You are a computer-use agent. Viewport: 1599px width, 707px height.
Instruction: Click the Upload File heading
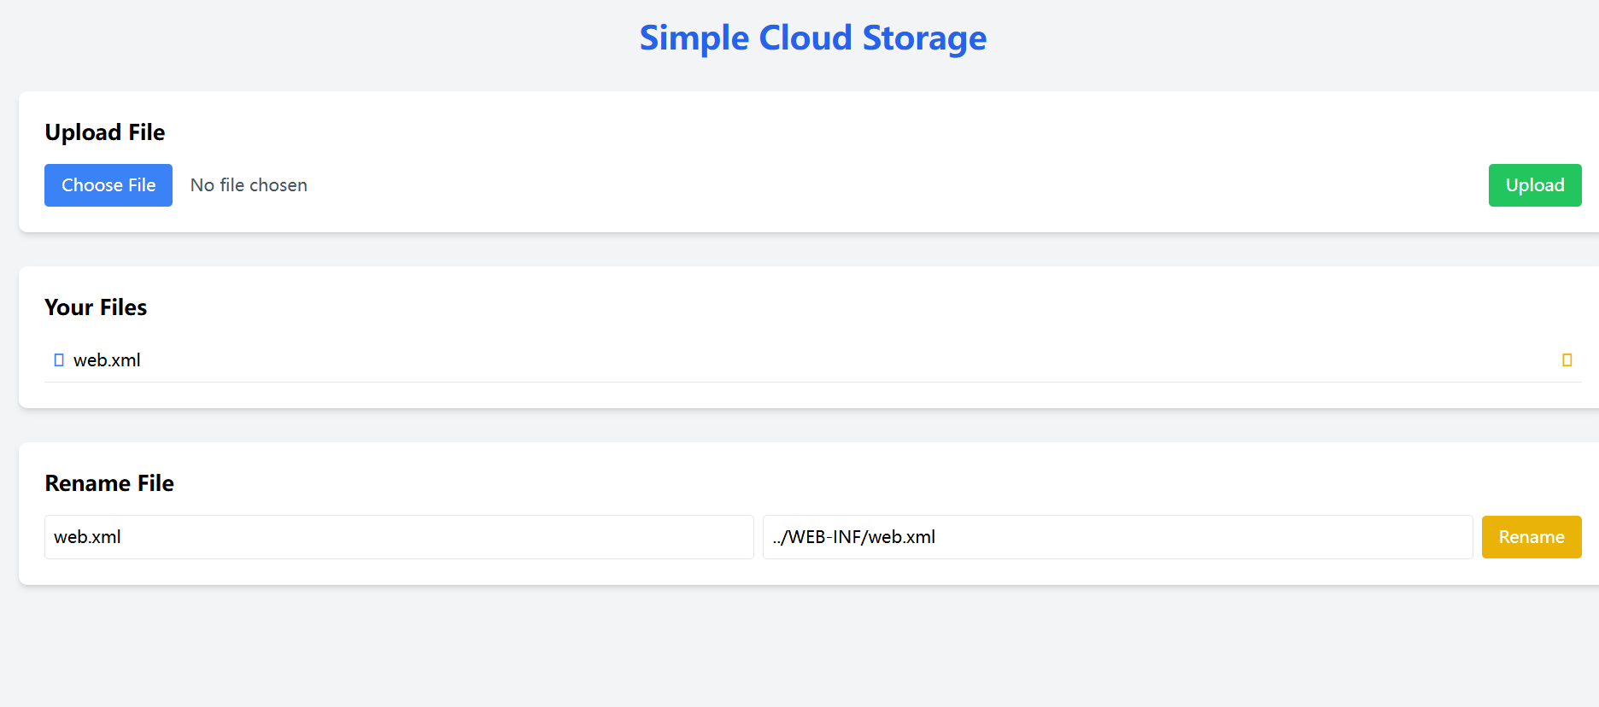tap(105, 132)
